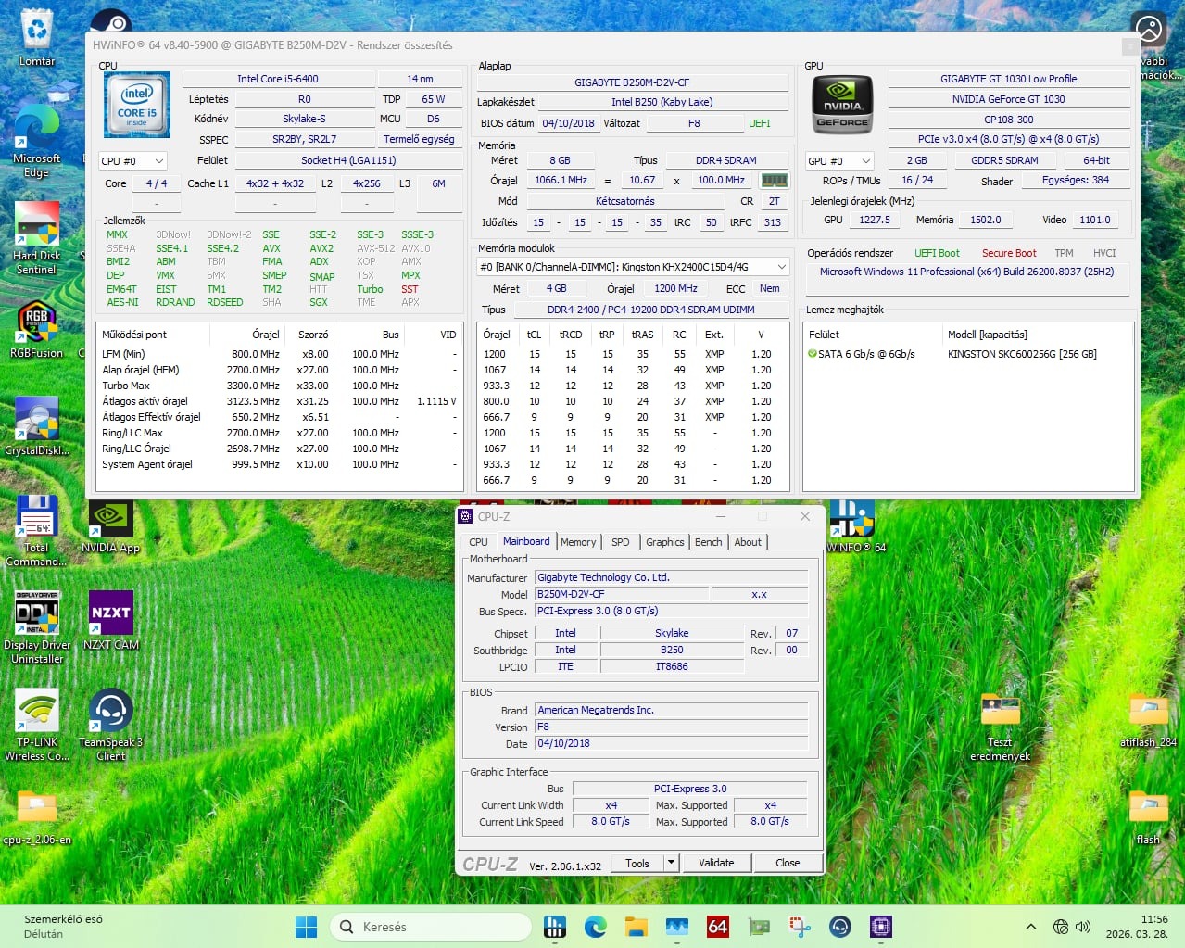Screen dimensions: 1185x948
Task: Open the TeamSpeak taskbar icon
Action: tap(840, 926)
